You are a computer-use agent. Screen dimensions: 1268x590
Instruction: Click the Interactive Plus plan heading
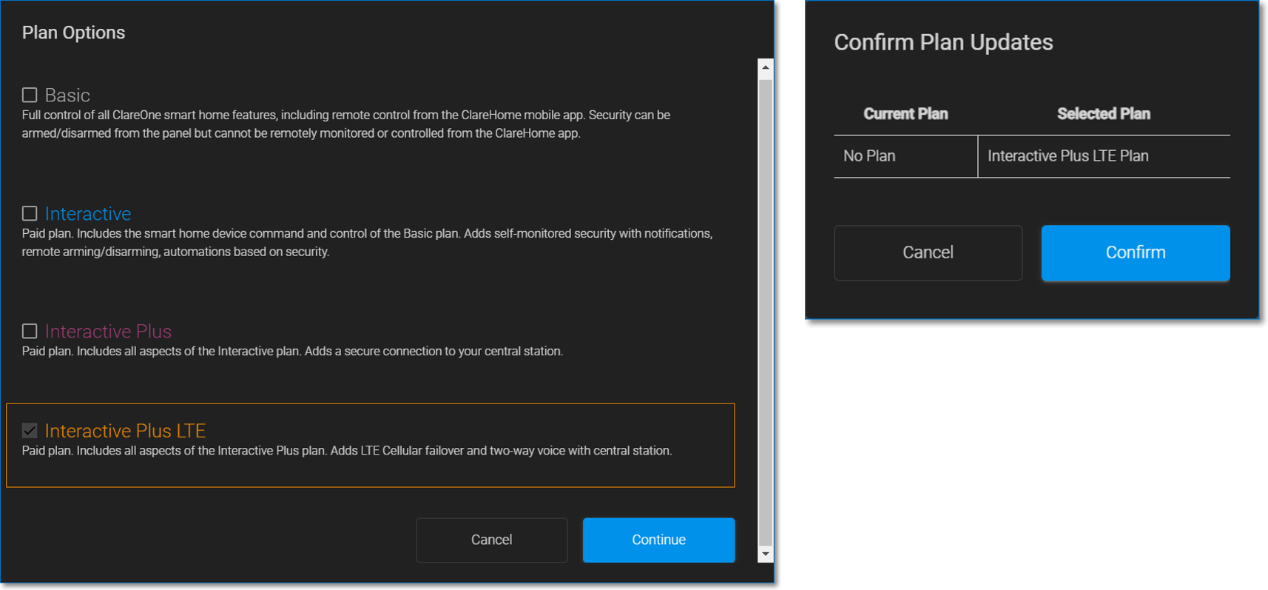(x=108, y=332)
